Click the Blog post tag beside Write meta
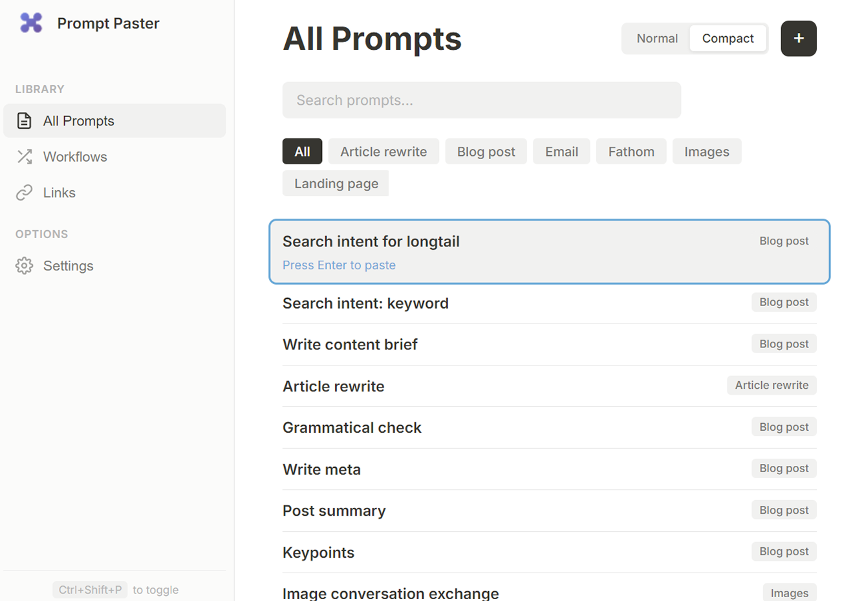Screen dimensions: 864x601 [784, 468]
